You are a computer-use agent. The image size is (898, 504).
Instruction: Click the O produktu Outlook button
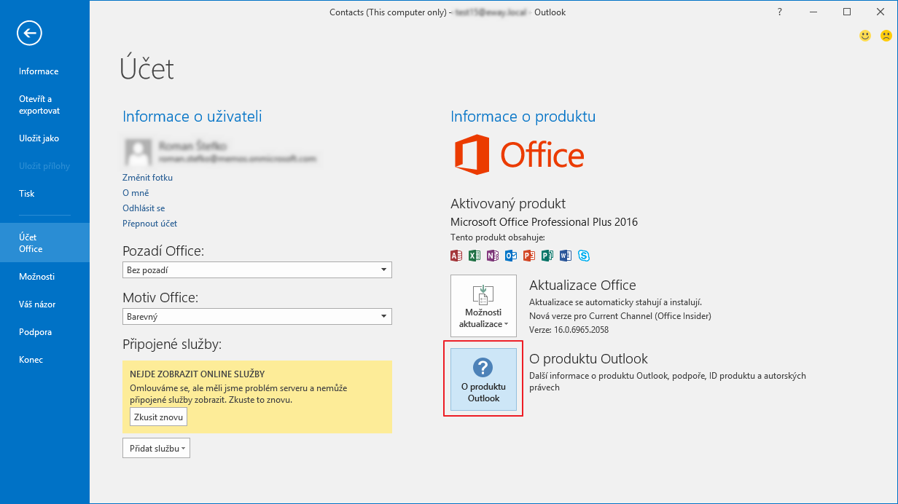tap(484, 379)
